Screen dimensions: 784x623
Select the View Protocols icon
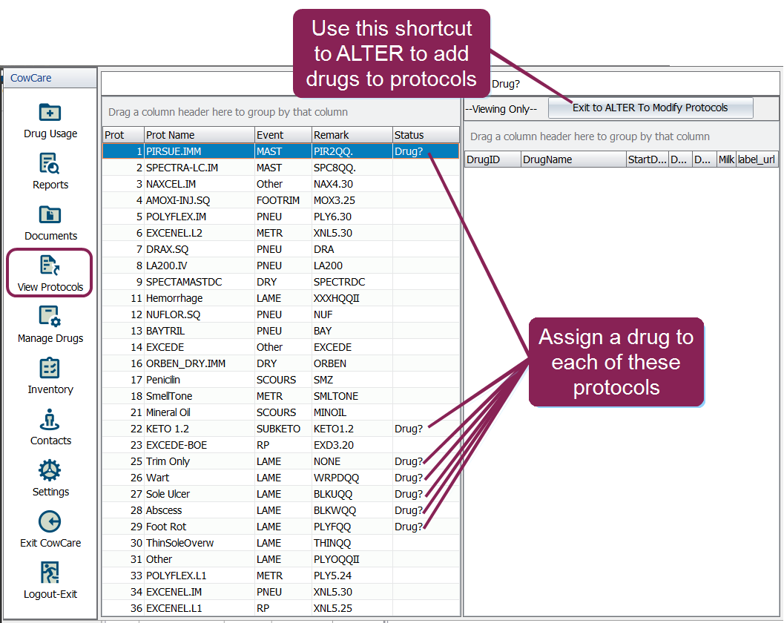[x=50, y=266]
